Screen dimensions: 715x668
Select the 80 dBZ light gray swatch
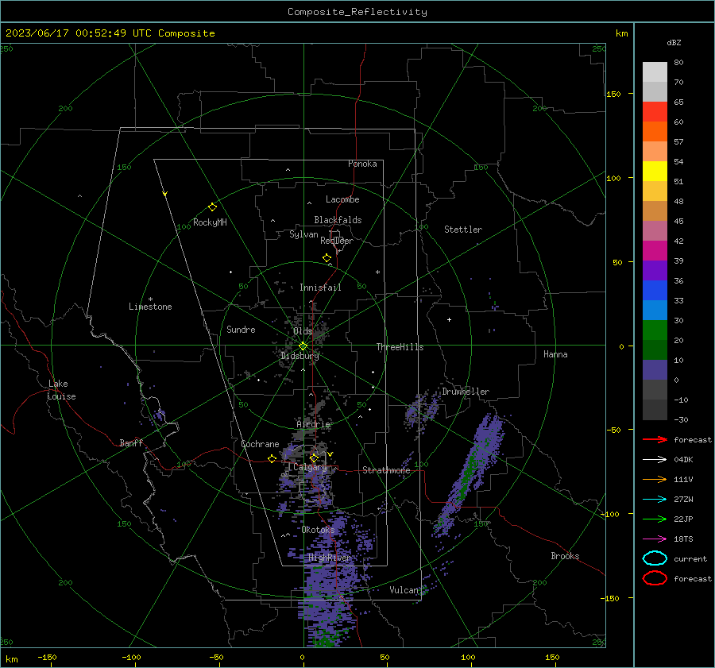point(655,72)
